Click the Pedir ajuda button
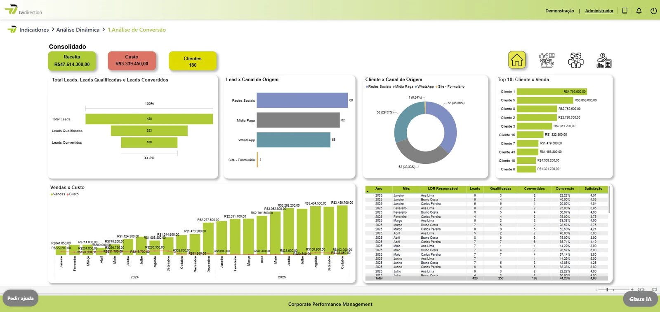The image size is (660, 312). point(21,298)
